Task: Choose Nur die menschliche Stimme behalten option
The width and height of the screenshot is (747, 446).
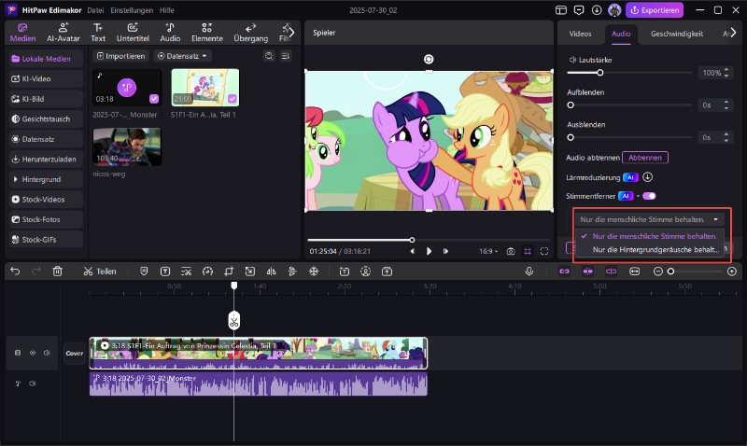Action: tap(650, 236)
